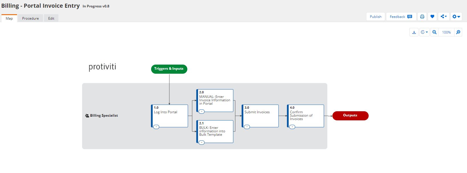Favorite this process with the heart icon
467x173 pixels.
point(432,17)
